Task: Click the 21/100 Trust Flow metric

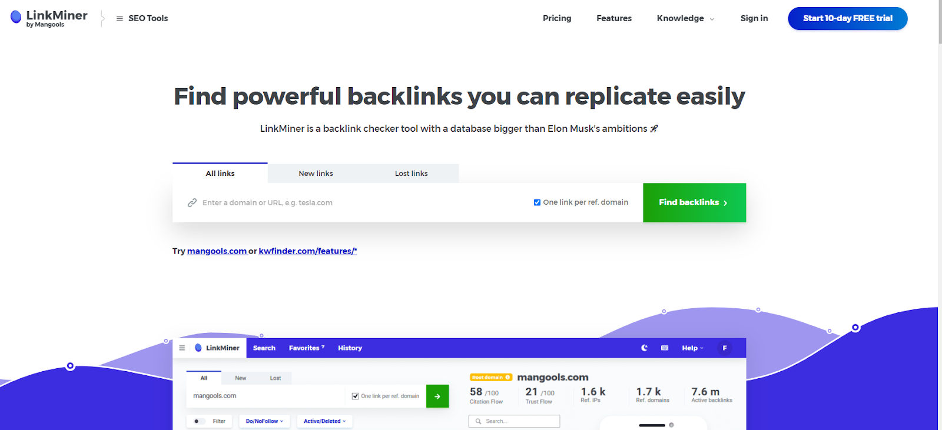Action: click(539, 395)
